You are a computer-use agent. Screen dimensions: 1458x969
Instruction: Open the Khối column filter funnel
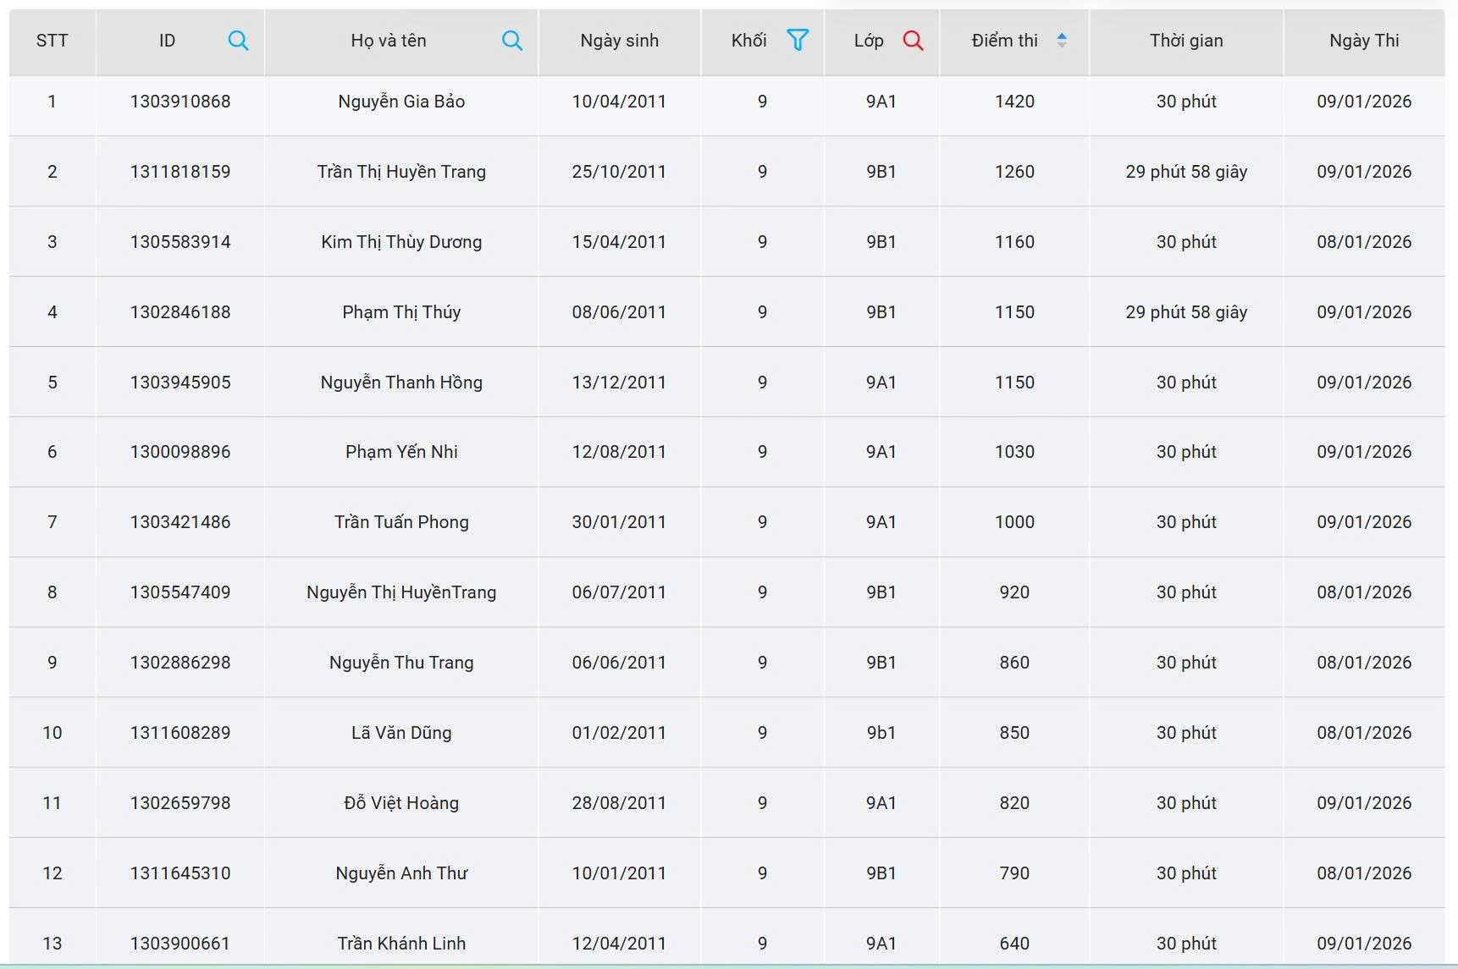coord(797,40)
